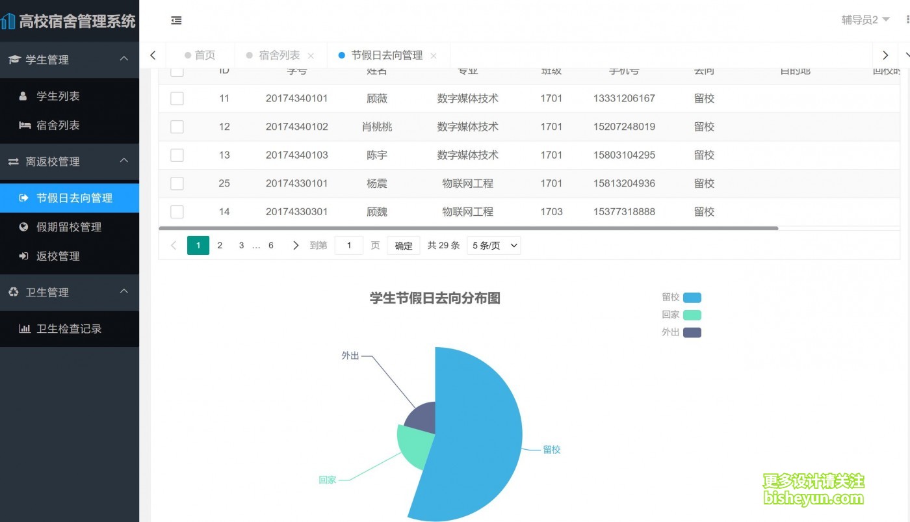Click the page number input field
The width and height of the screenshot is (910, 522).
[x=349, y=245]
